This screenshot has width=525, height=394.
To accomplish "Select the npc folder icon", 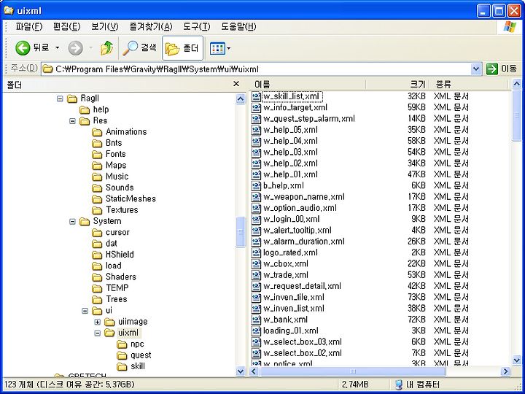I will pos(122,344).
